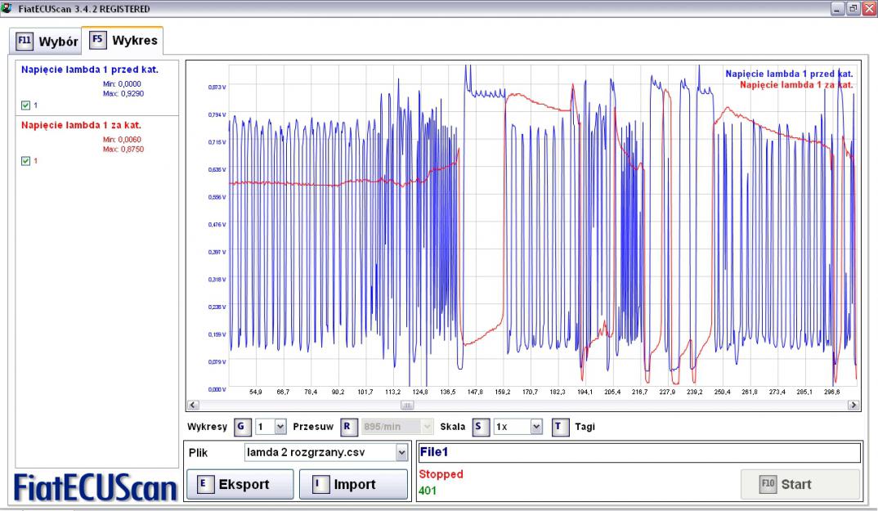Click the Eksport button
This screenshot has height=511, width=878.
pos(240,484)
